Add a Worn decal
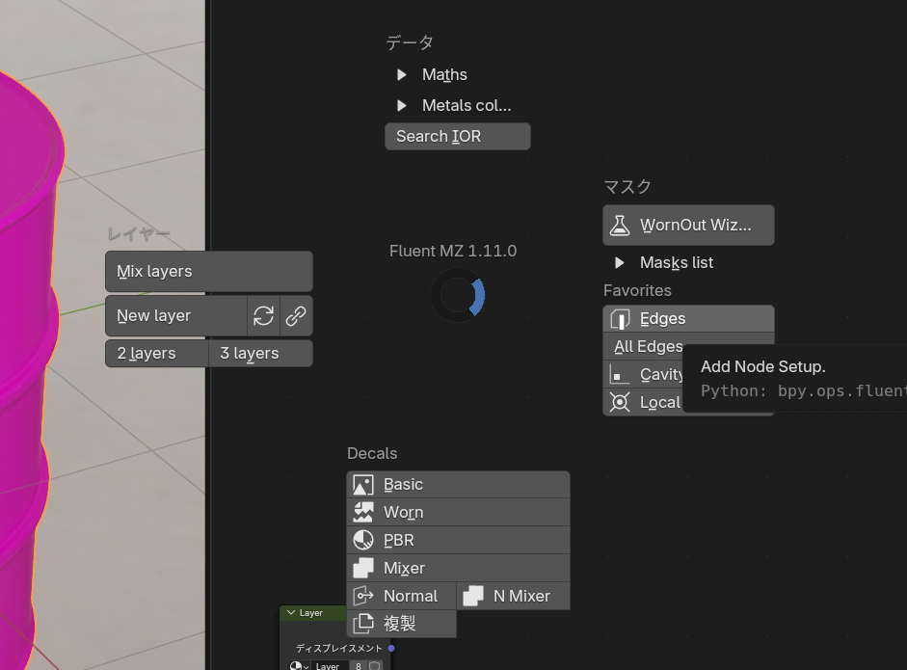Viewport: 907px width, 670px height. point(458,513)
